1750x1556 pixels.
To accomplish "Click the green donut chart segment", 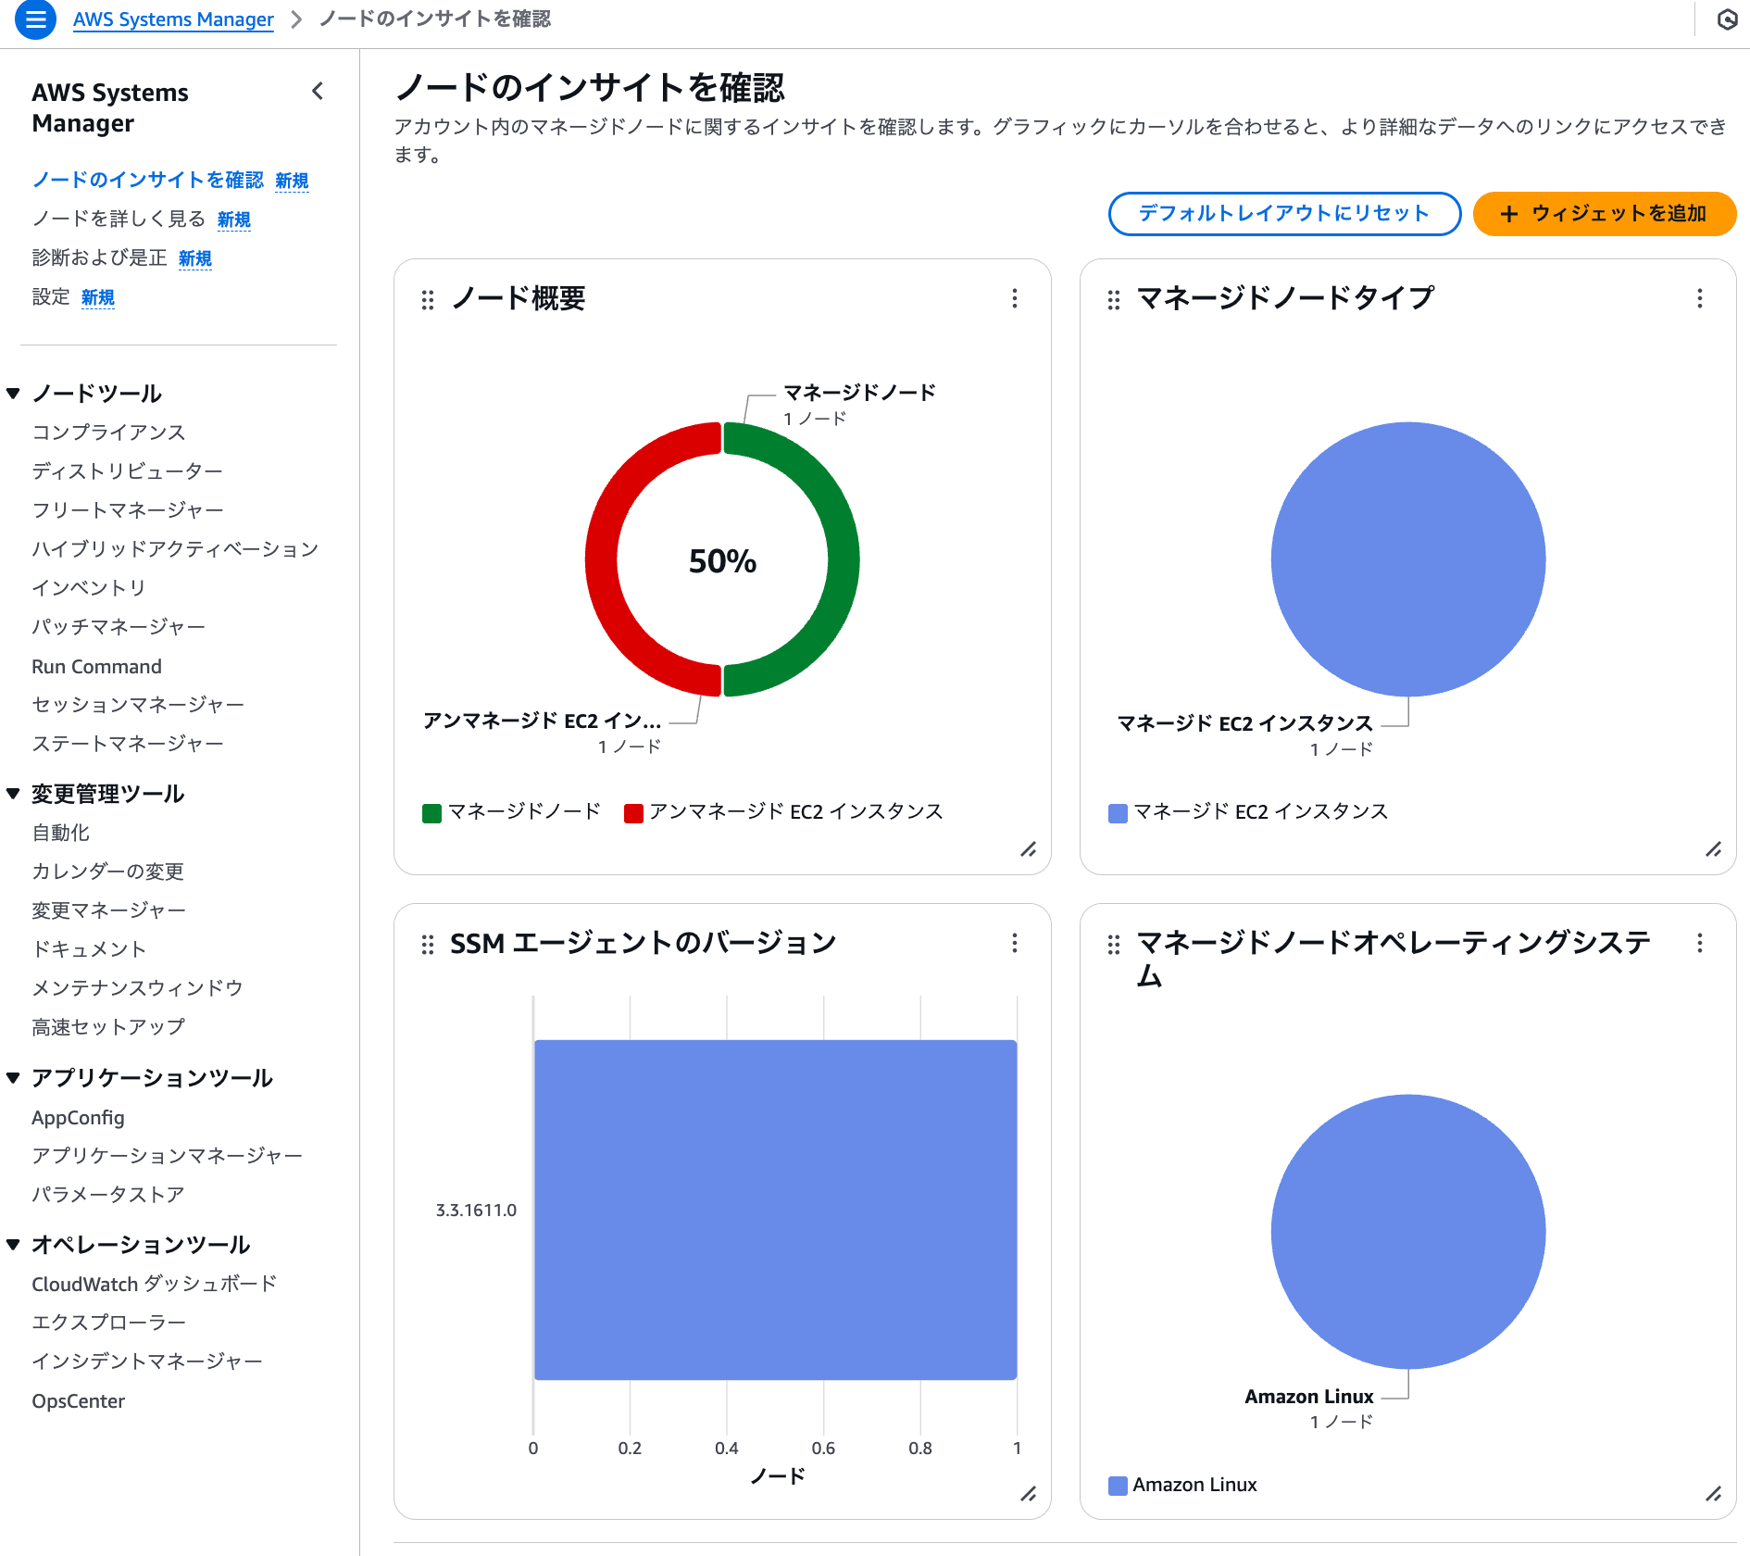I will click(x=843, y=559).
